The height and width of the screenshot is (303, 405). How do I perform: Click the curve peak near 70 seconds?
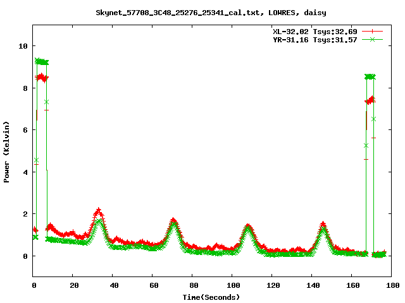tap(173, 221)
